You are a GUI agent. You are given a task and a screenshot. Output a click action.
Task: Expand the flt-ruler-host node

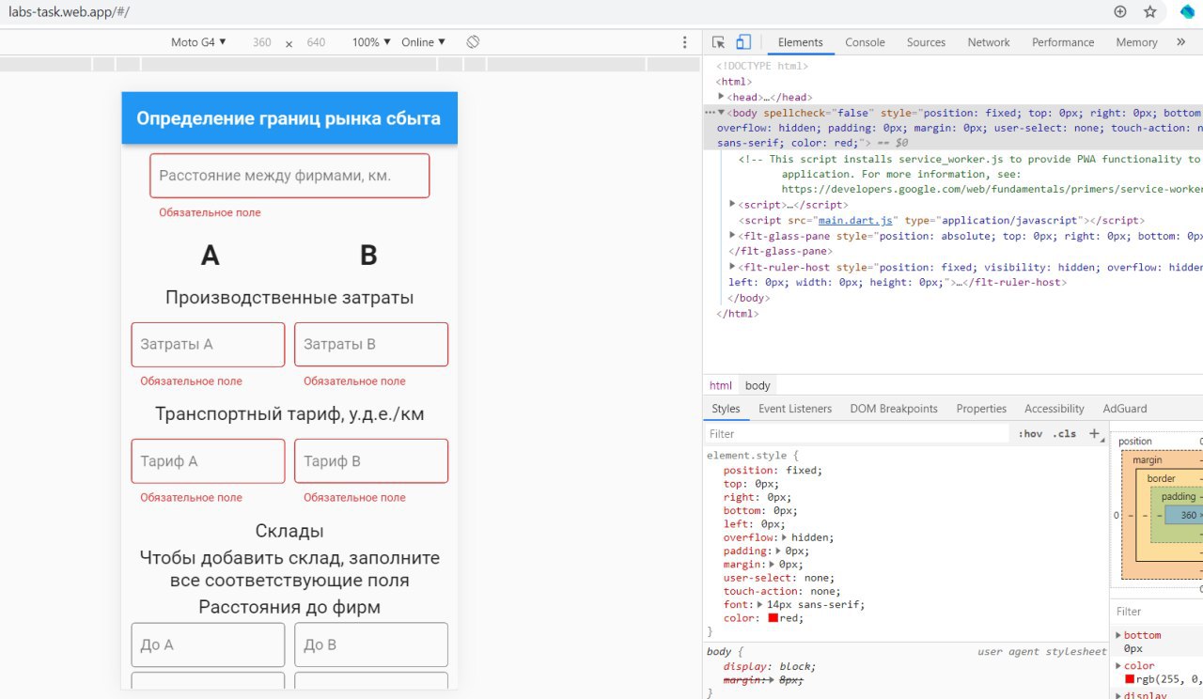pyautogui.click(x=733, y=267)
